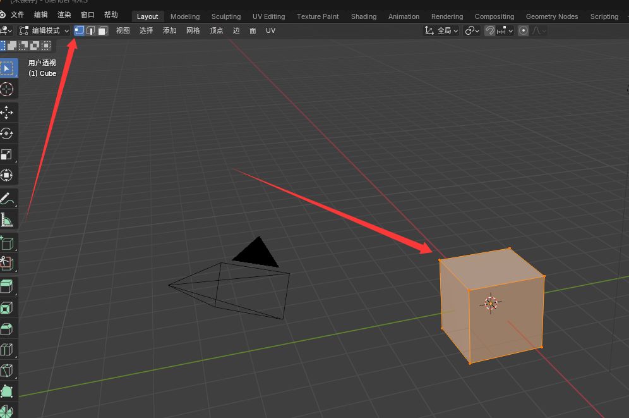Open the 编辑模式 mode dropdown

tap(44, 30)
